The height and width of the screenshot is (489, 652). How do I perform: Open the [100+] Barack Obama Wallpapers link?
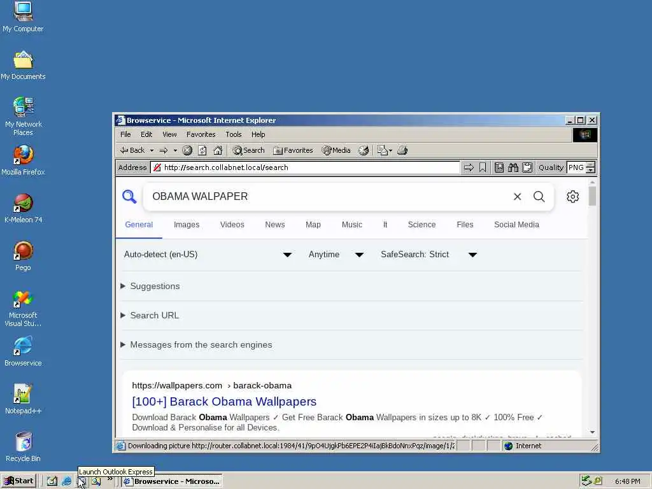tap(224, 401)
